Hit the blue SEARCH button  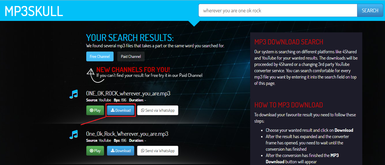[x=370, y=11]
